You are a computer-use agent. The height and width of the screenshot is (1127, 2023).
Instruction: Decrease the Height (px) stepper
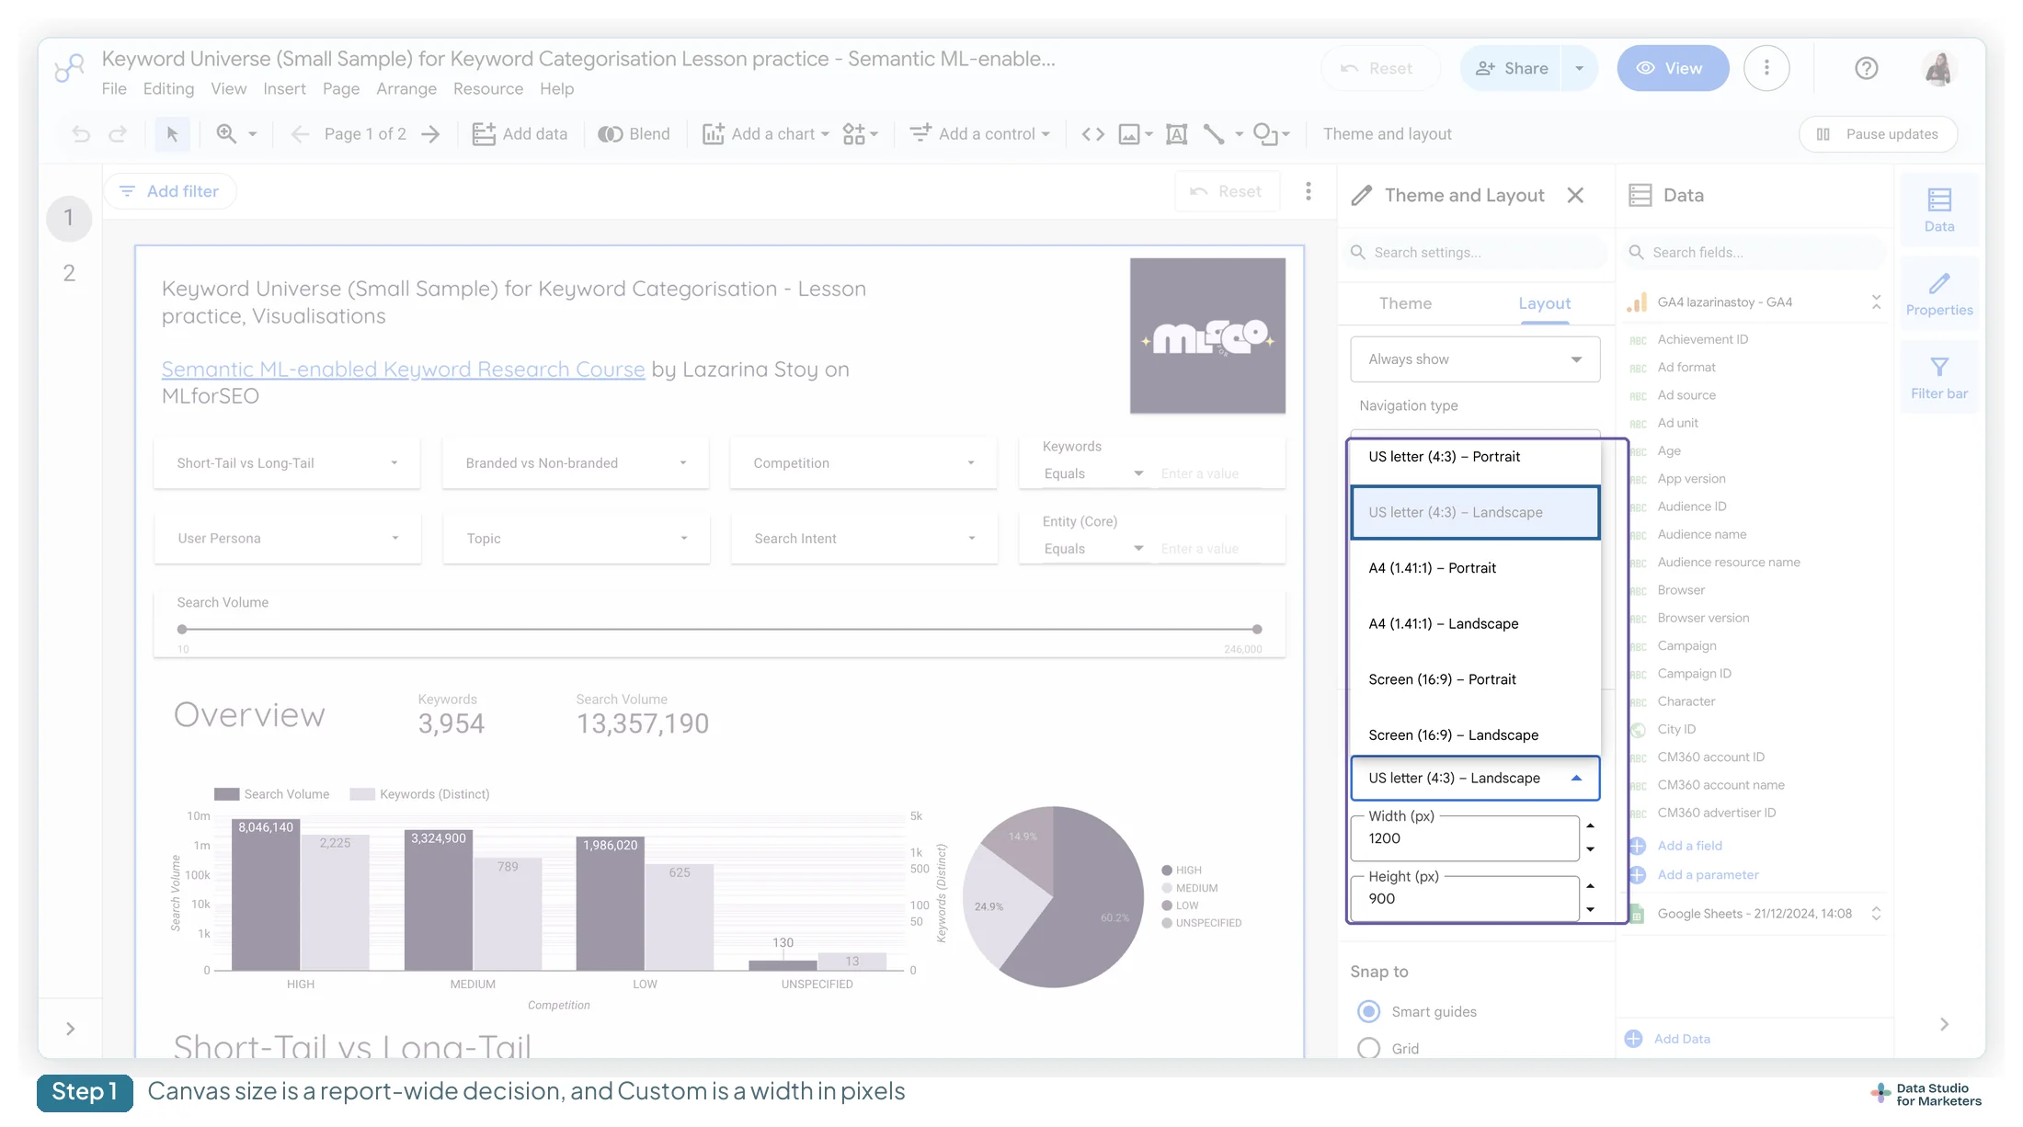pyautogui.click(x=1590, y=910)
